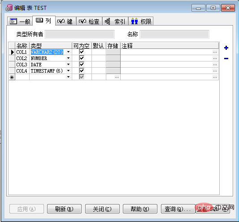Open comment ellipsis in new empty row
The height and width of the screenshot is (222, 239).
(215, 77)
